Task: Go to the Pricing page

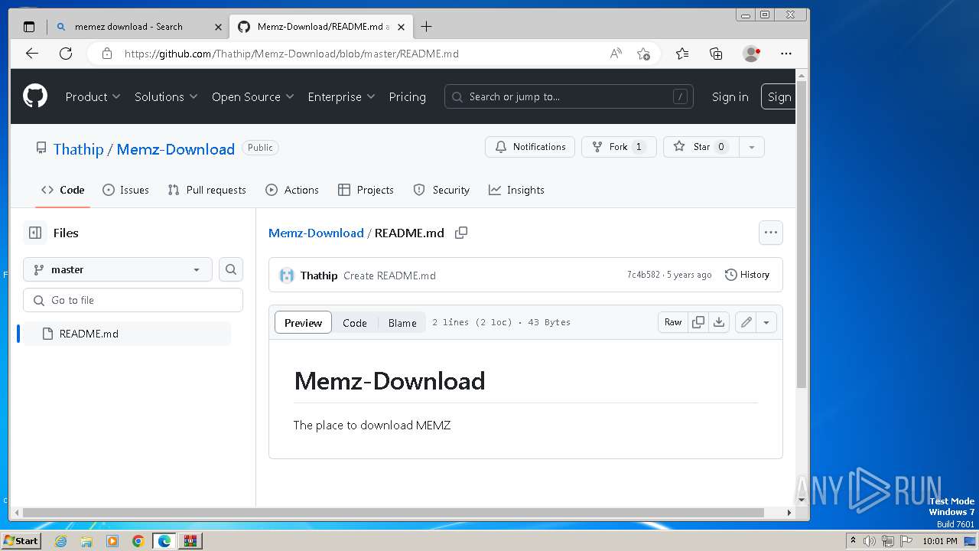Action: coord(407,96)
